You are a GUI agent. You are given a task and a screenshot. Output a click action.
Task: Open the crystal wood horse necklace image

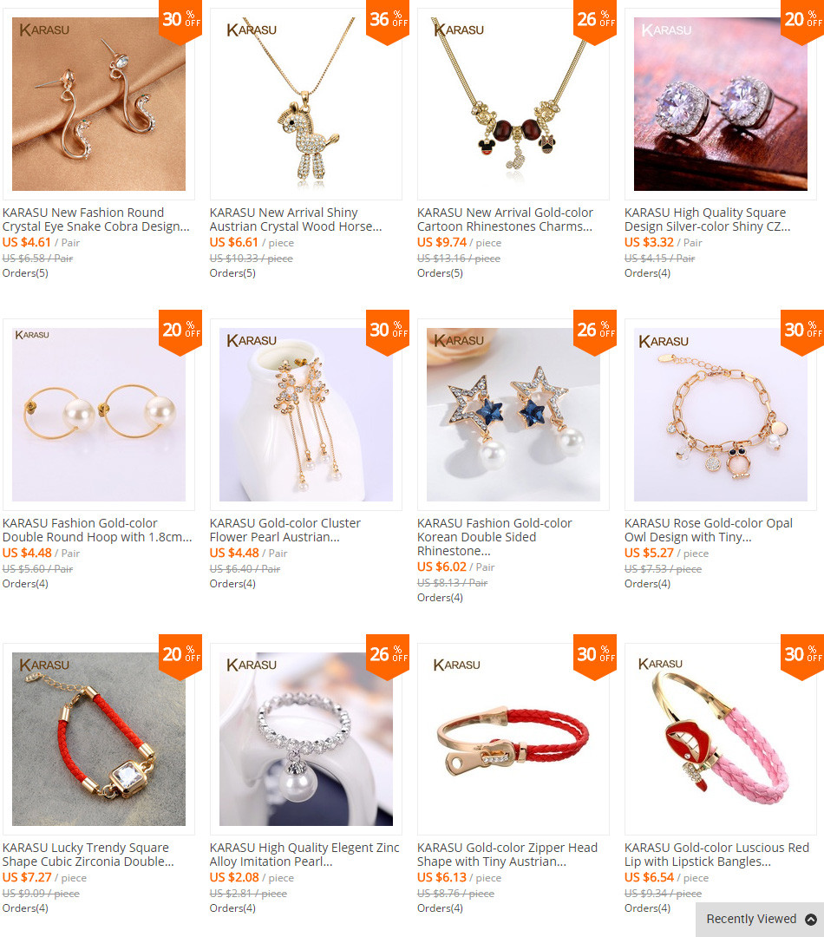pos(306,104)
